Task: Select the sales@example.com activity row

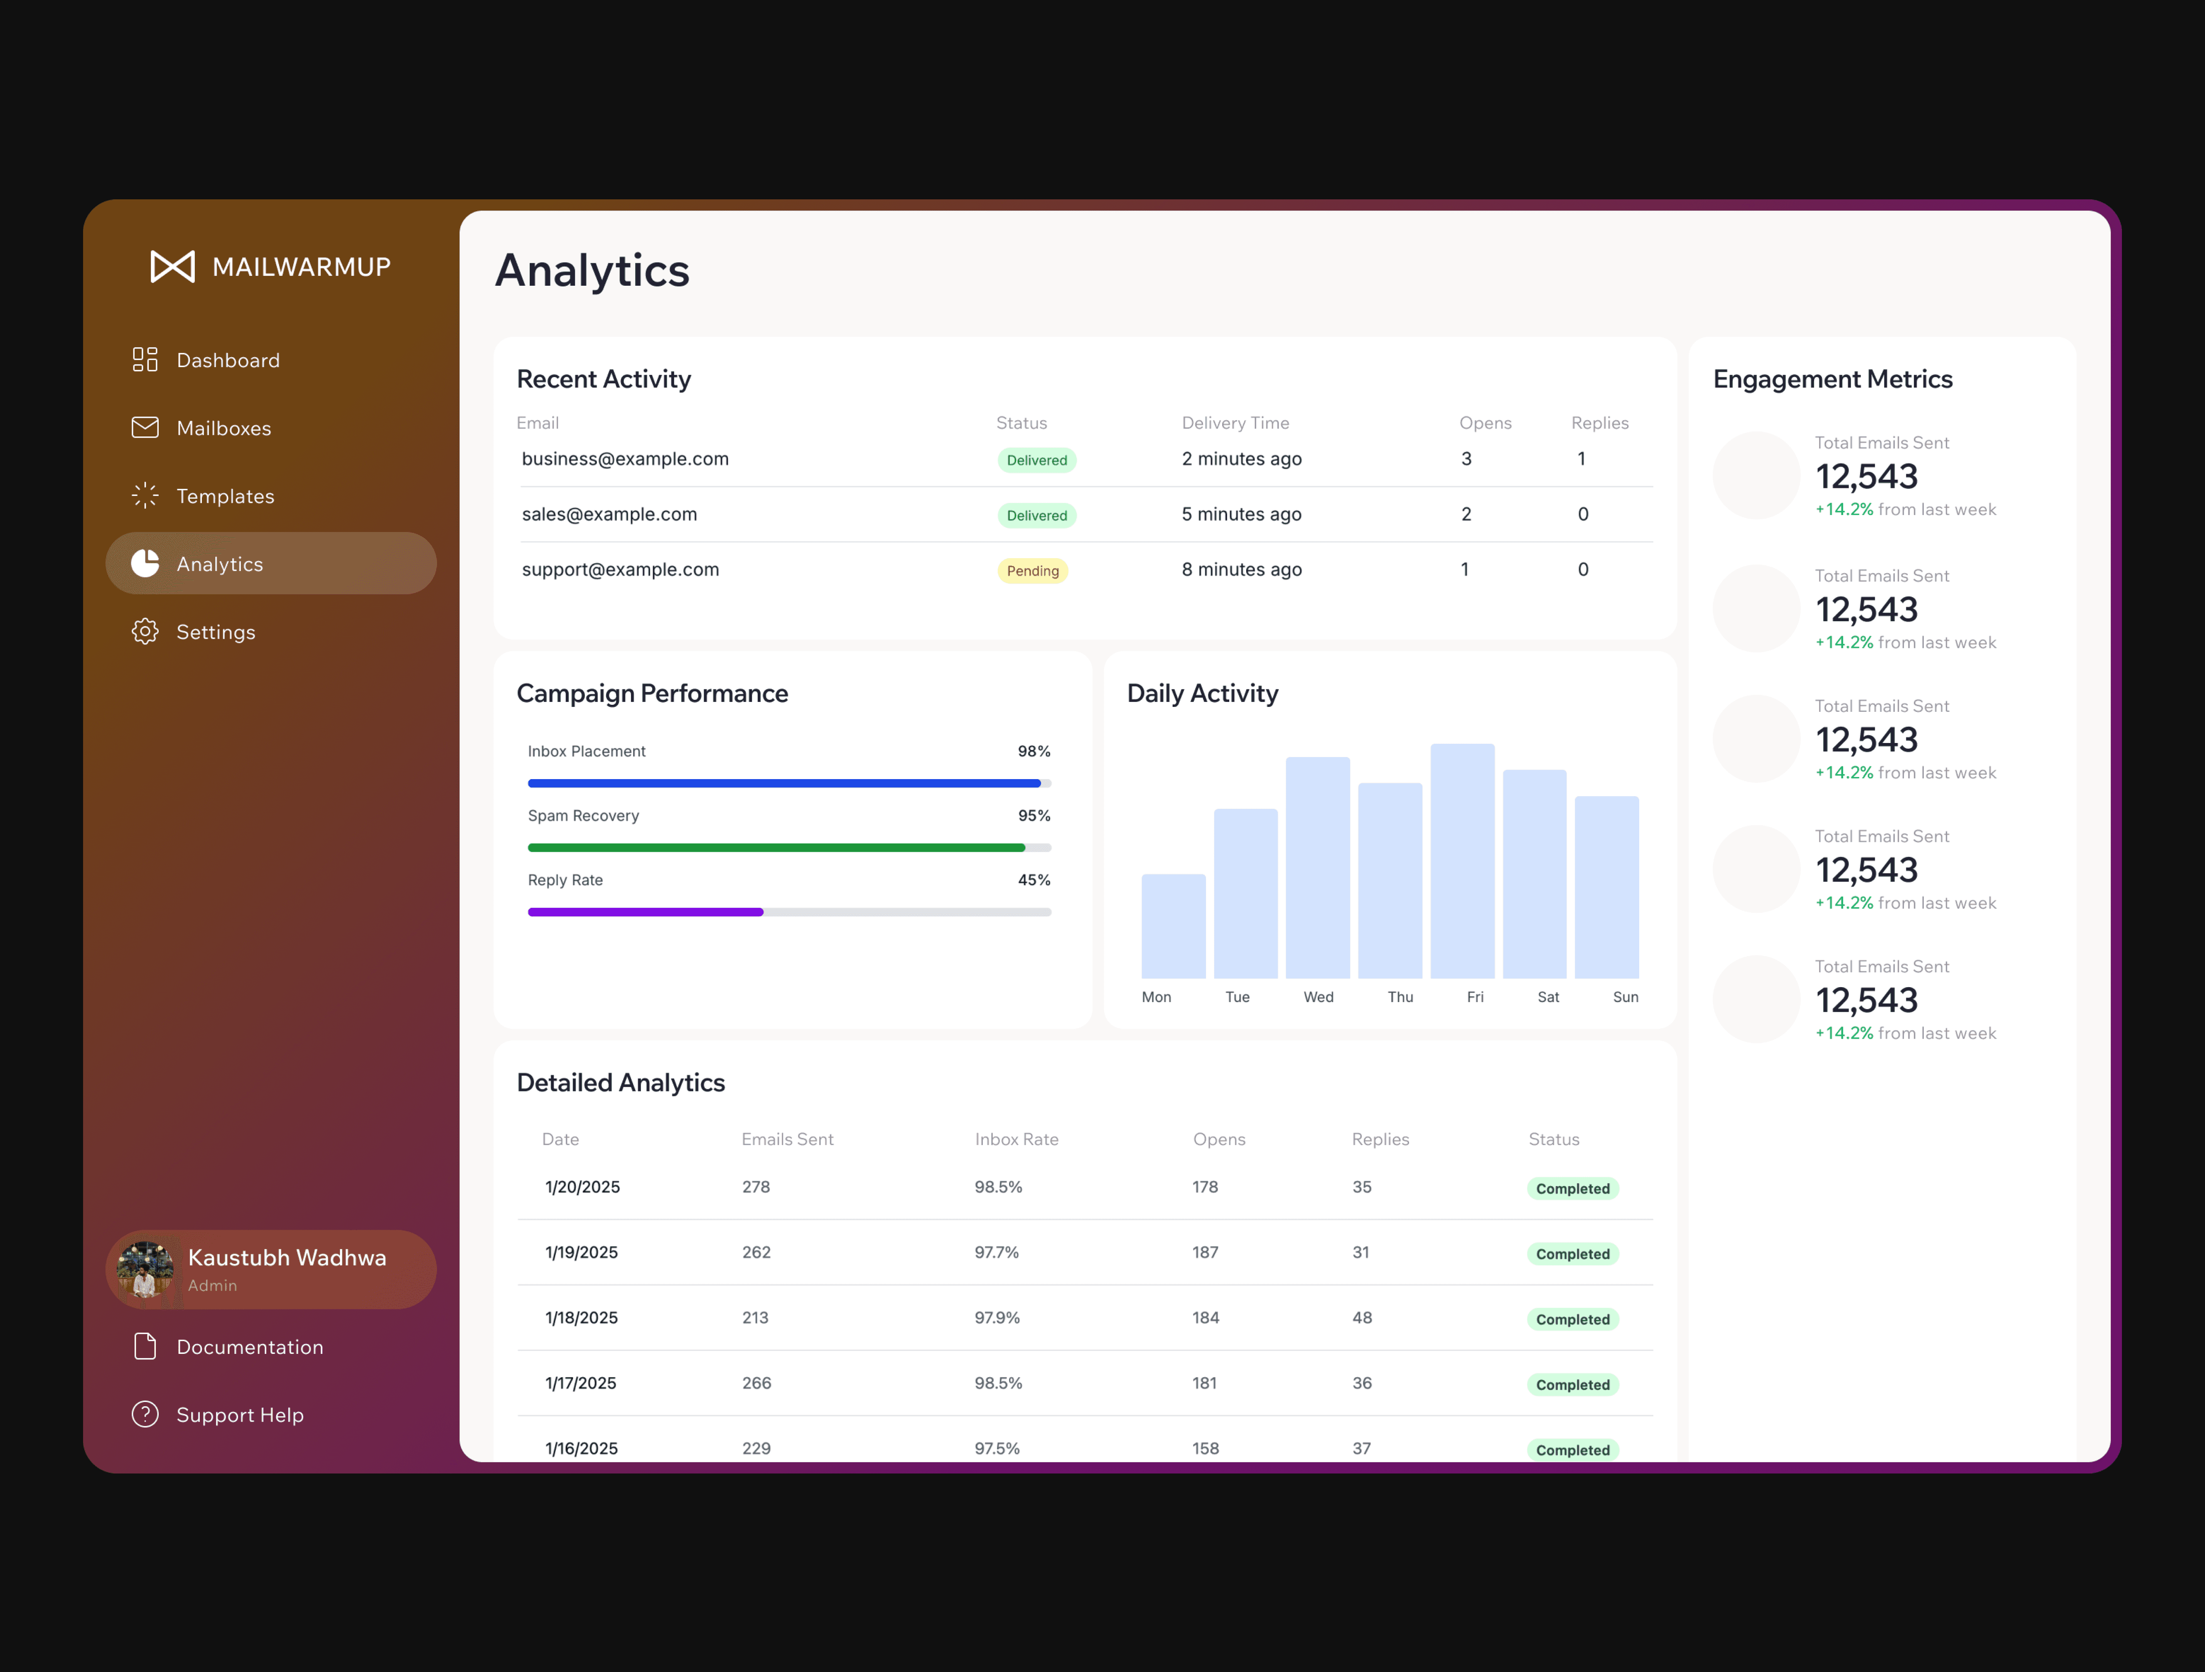Action: click(x=609, y=514)
